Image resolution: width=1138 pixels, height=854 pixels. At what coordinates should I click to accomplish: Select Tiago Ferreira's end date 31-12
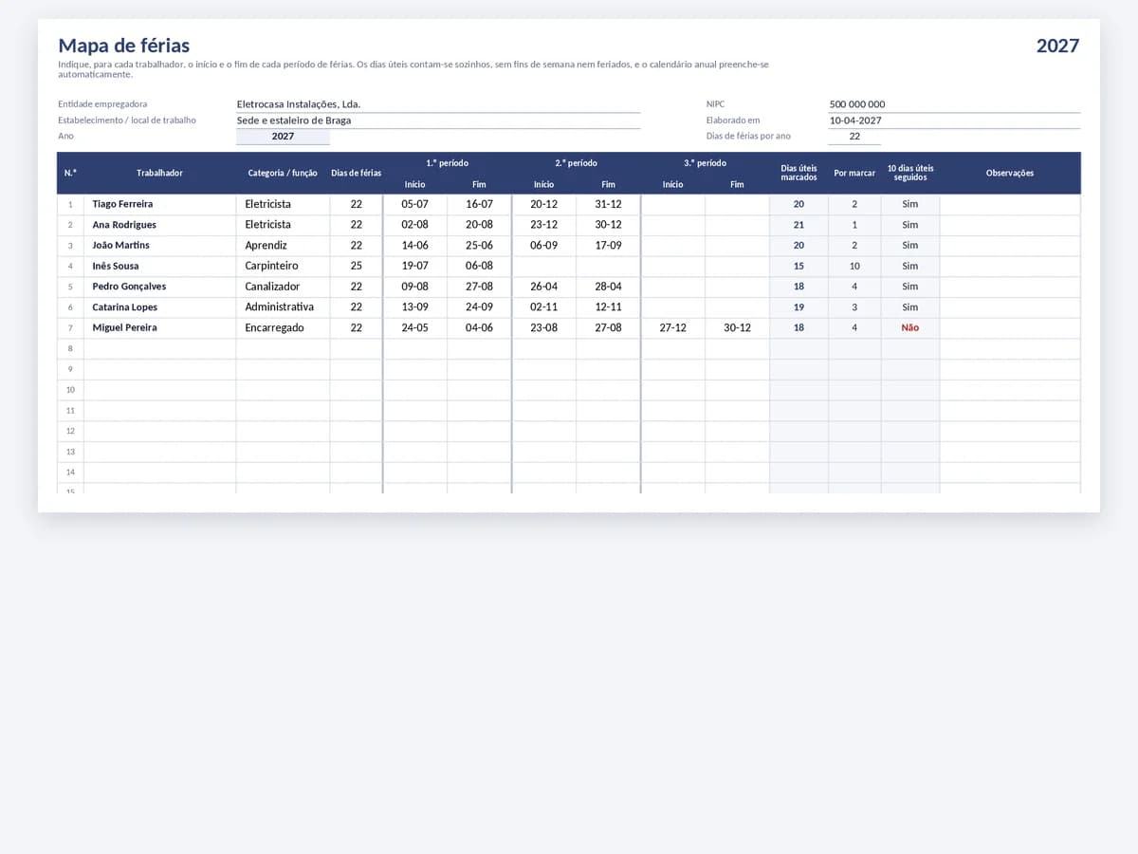pos(609,204)
